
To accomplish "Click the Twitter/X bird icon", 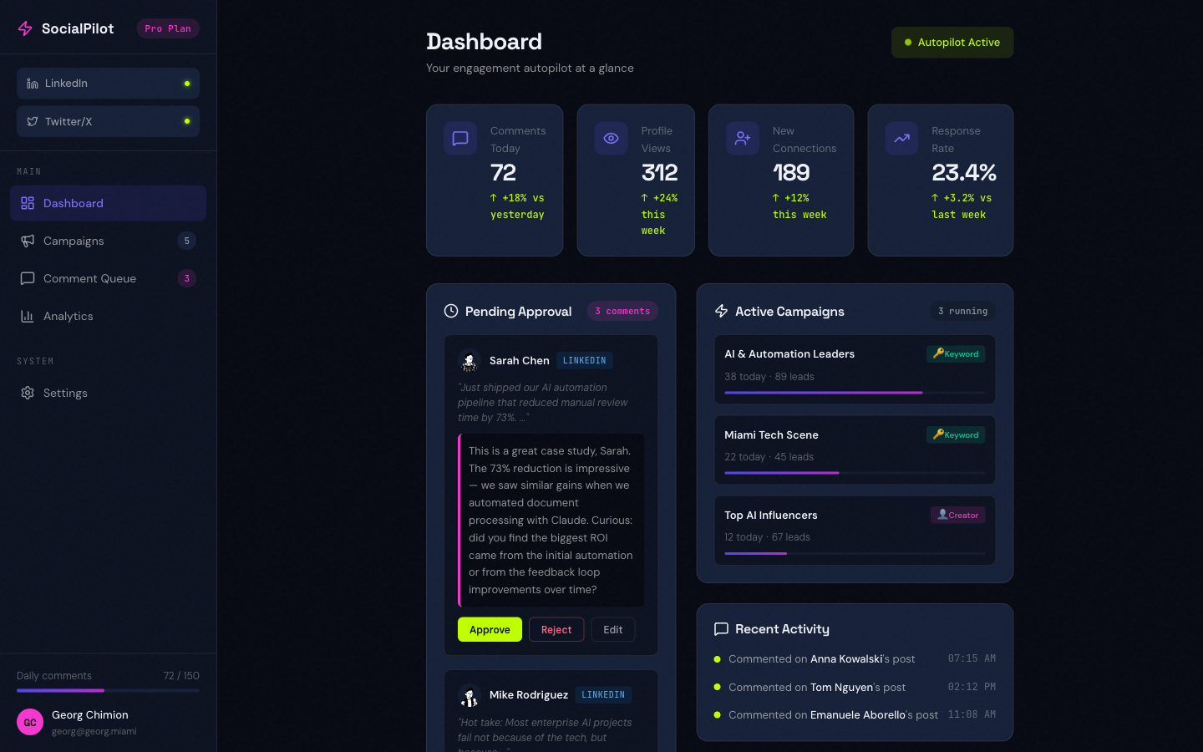I will (x=33, y=121).
